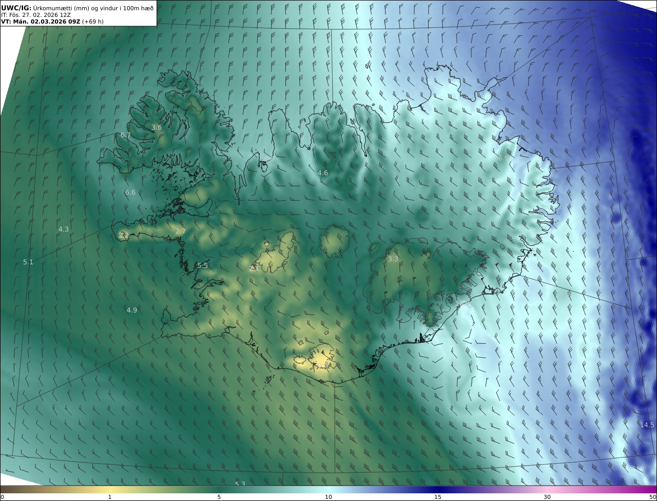Click the map value 5.1
Screen dimensions: 657x501
click(28, 262)
